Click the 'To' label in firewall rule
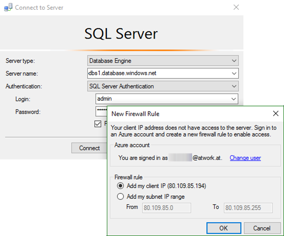The height and width of the screenshot is (236, 284). (x=216, y=207)
